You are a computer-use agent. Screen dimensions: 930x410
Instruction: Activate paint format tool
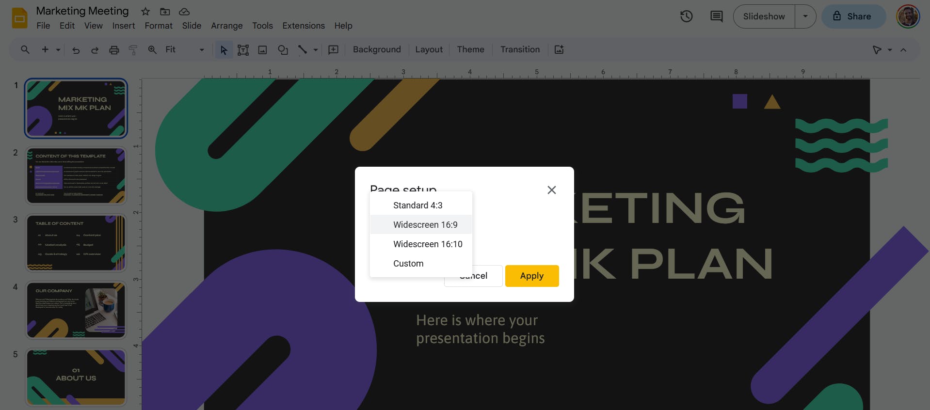point(133,49)
